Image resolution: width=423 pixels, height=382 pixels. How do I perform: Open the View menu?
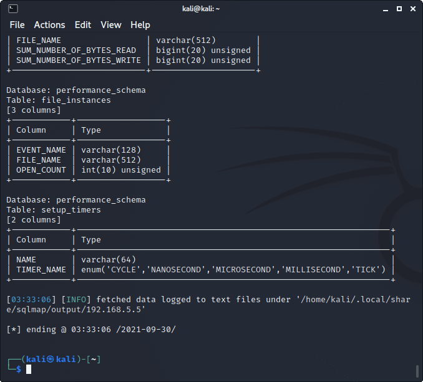tap(111, 25)
